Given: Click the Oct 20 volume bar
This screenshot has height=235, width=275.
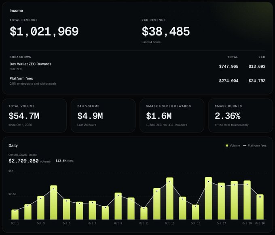Looking at the screenshot, I should (x=260, y=207).
